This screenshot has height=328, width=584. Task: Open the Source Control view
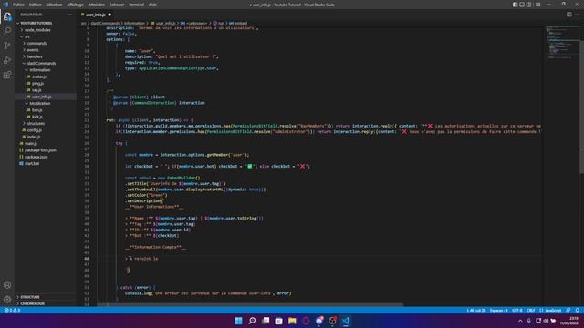[x=7, y=46]
